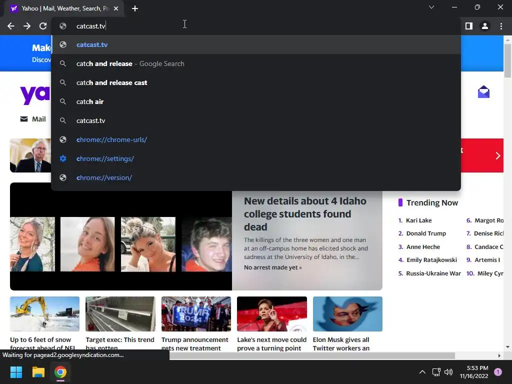Click the Chrome icon in the taskbar
Screen dimensions: 512x384
coord(60,372)
